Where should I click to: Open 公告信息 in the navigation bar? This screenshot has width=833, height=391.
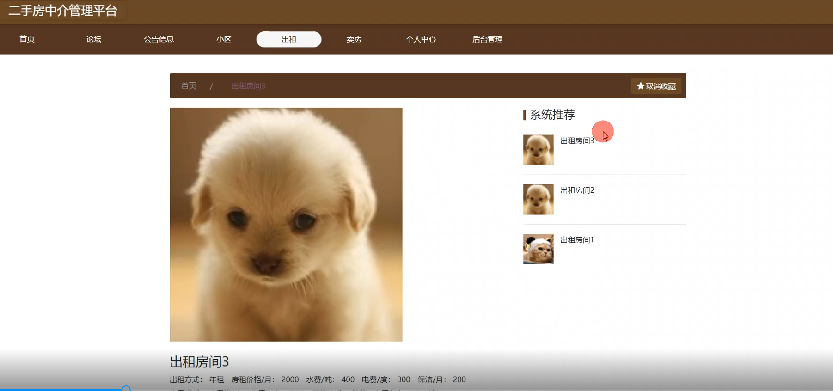tap(159, 39)
